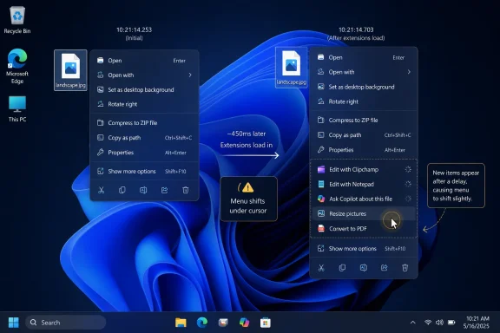
Task: Click the taskbar Search box
Action: (66, 323)
